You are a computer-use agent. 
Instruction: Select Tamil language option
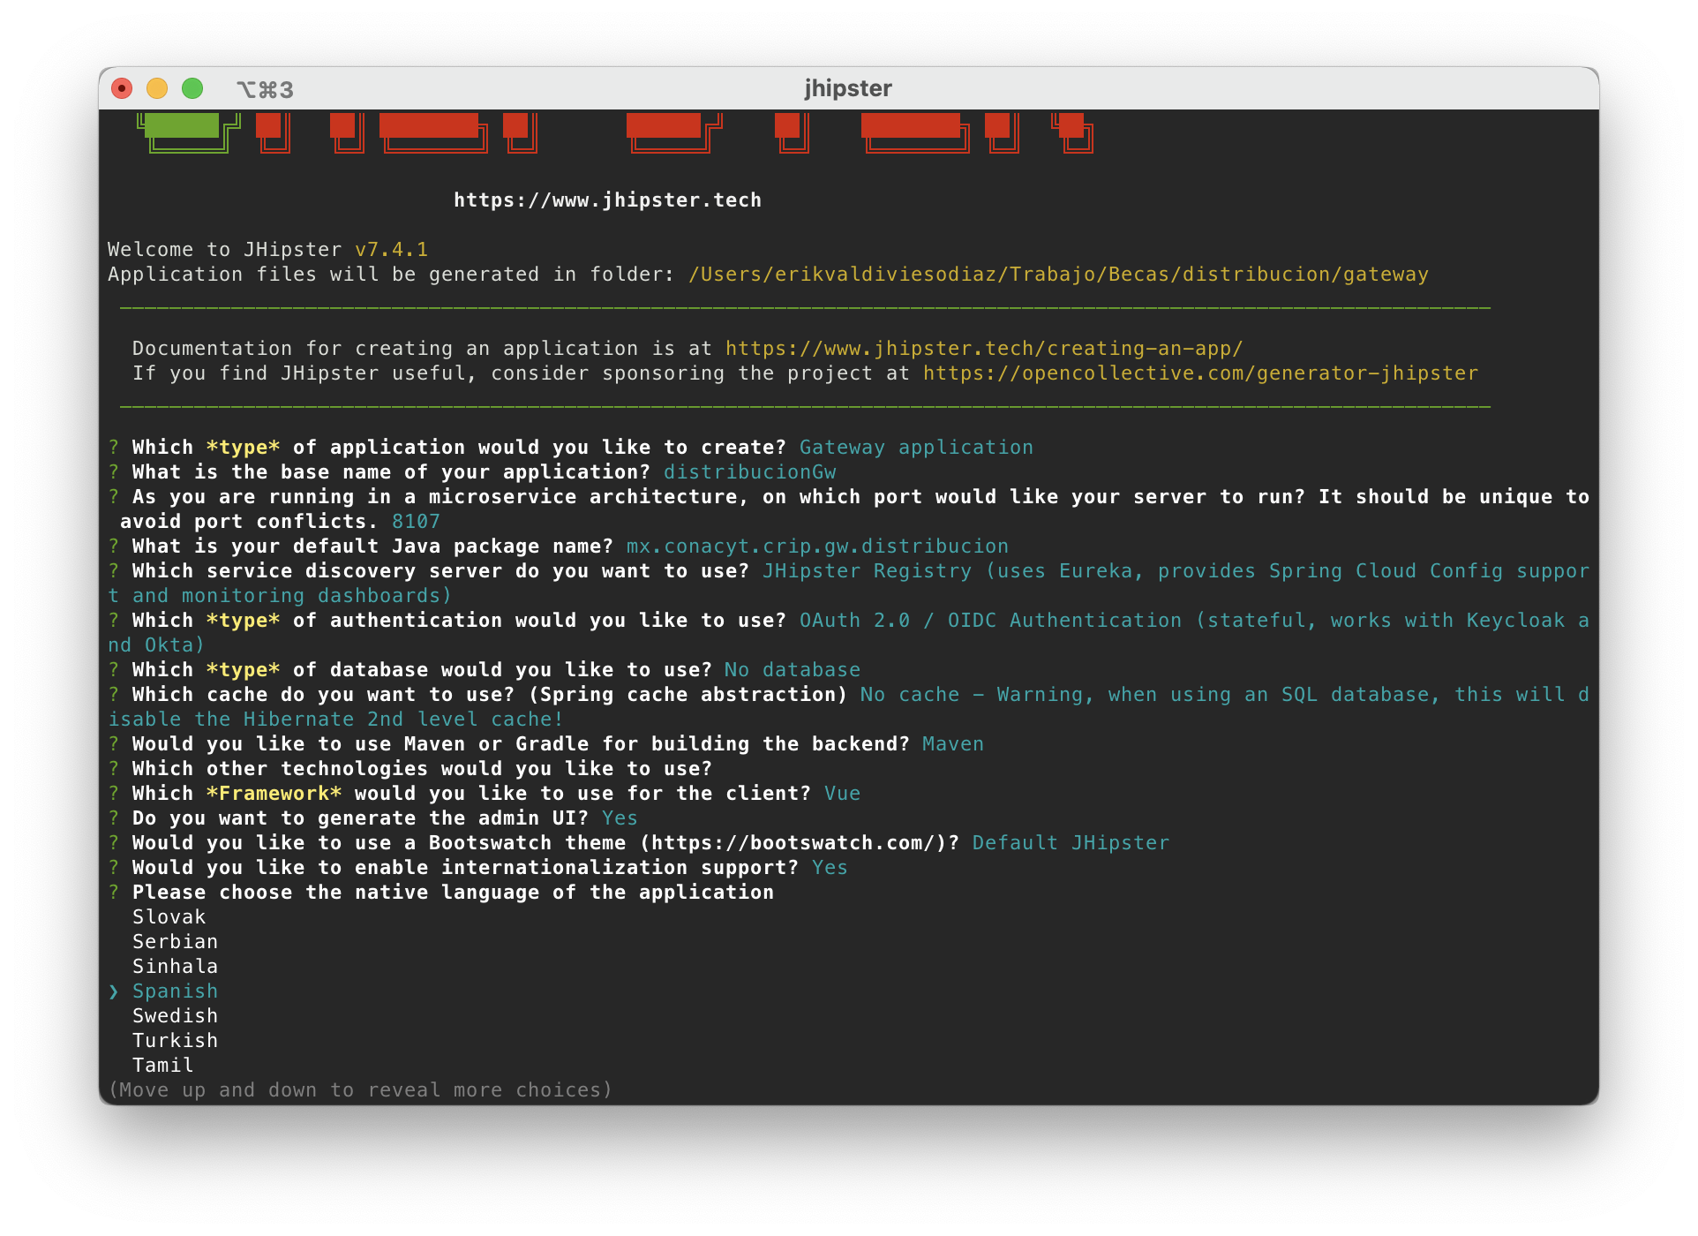click(162, 1066)
